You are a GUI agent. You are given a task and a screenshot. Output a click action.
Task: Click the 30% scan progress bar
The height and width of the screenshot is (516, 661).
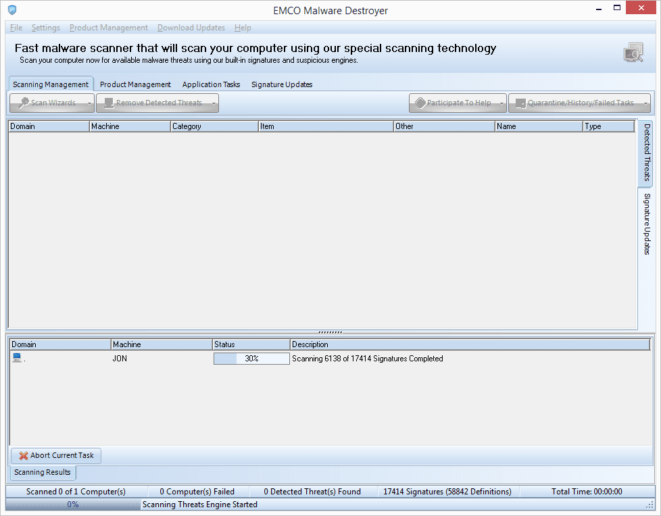tap(251, 359)
